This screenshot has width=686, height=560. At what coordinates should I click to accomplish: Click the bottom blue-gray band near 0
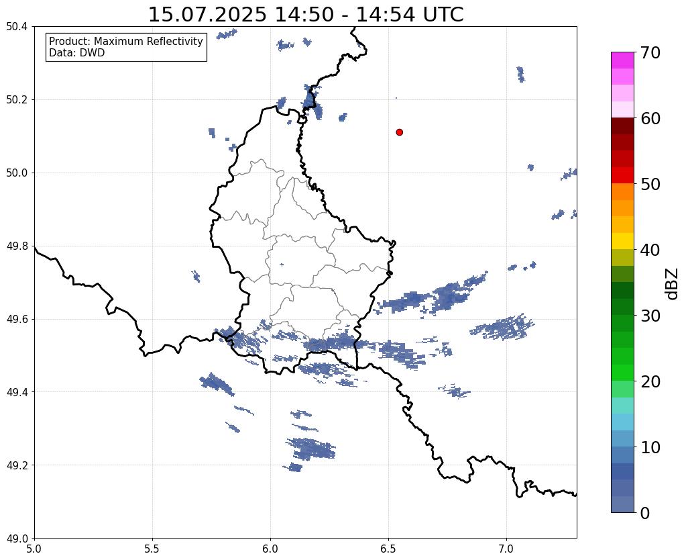(622, 504)
